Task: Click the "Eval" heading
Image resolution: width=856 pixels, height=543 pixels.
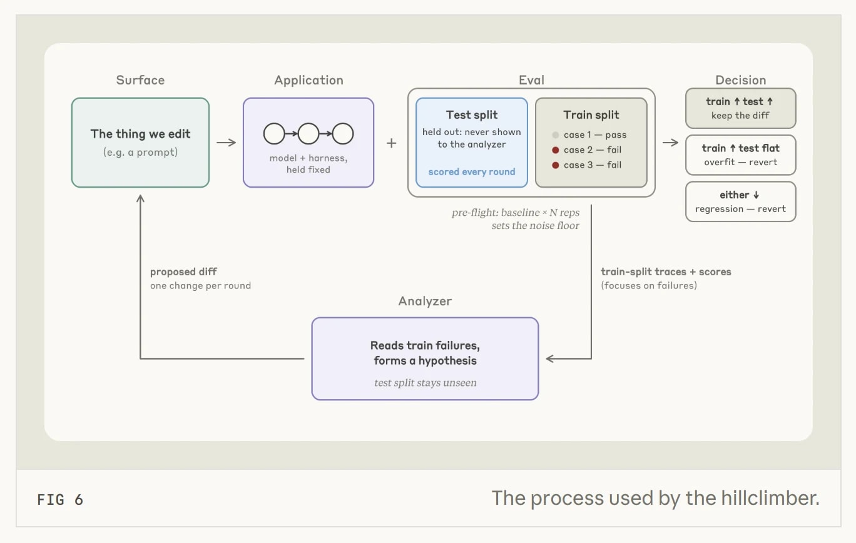Action: click(531, 80)
